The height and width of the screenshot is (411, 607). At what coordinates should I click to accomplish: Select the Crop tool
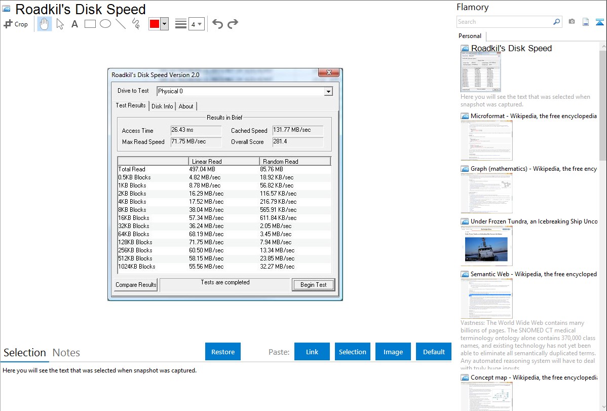[x=16, y=24]
